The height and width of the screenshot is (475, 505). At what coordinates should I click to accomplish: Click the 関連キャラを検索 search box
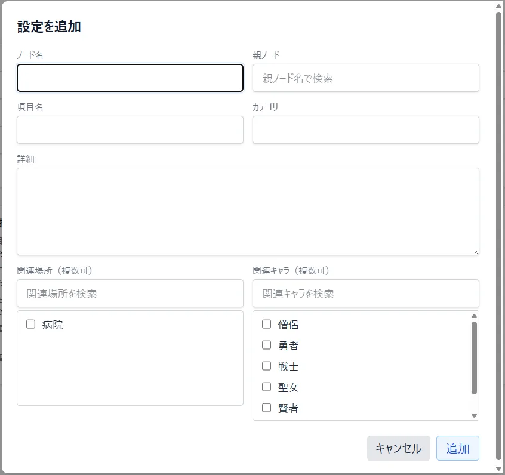[x=366, y=294]
